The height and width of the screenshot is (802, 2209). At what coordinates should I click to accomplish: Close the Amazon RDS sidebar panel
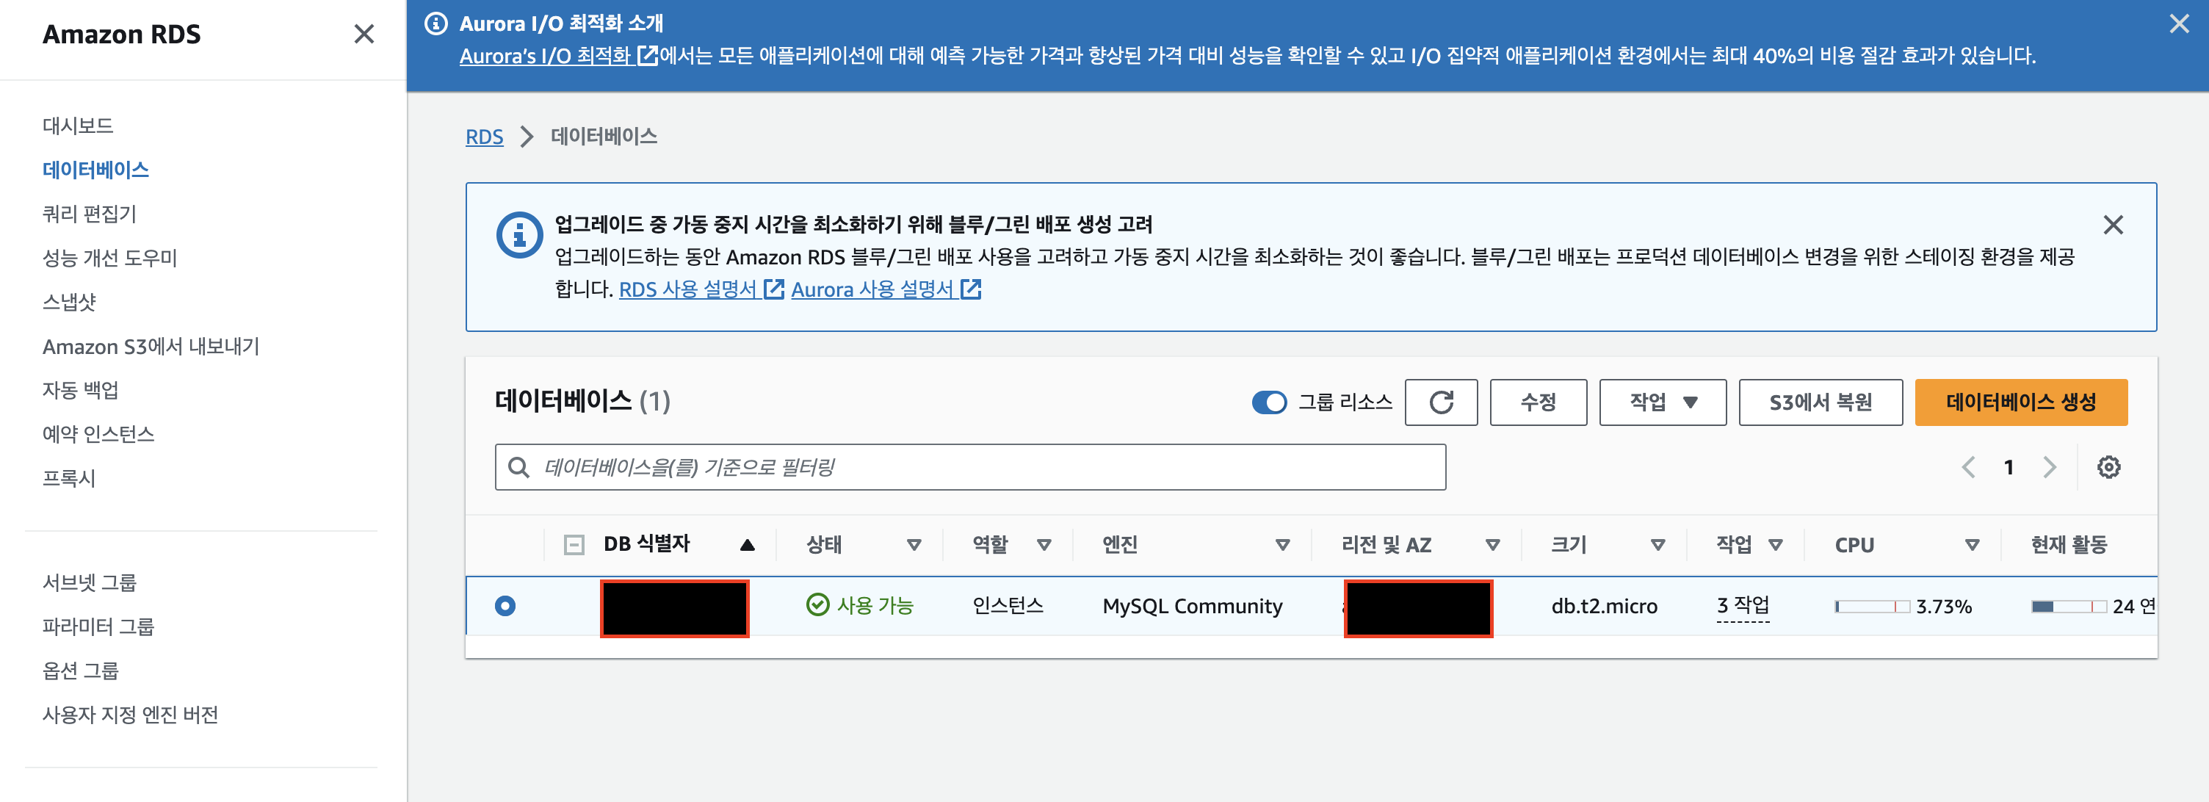[364, 35]
